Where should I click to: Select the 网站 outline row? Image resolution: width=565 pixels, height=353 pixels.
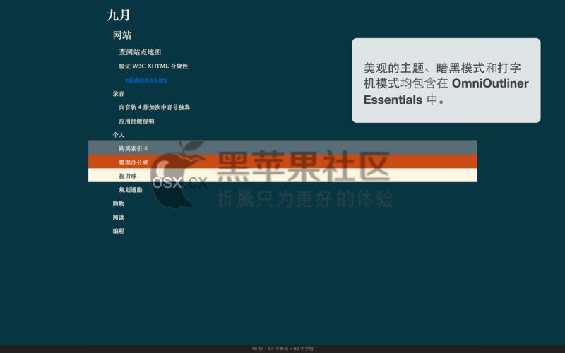pyautogui.click(x=122, y=35)
